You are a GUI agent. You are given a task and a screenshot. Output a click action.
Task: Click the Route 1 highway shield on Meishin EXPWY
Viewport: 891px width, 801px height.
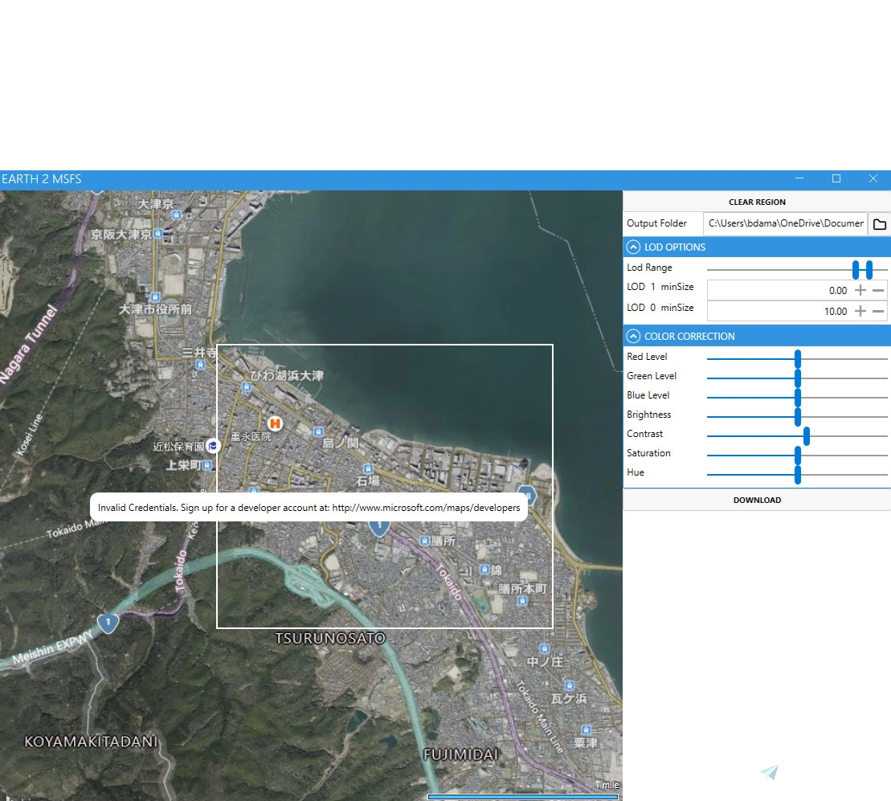[108, 623]
